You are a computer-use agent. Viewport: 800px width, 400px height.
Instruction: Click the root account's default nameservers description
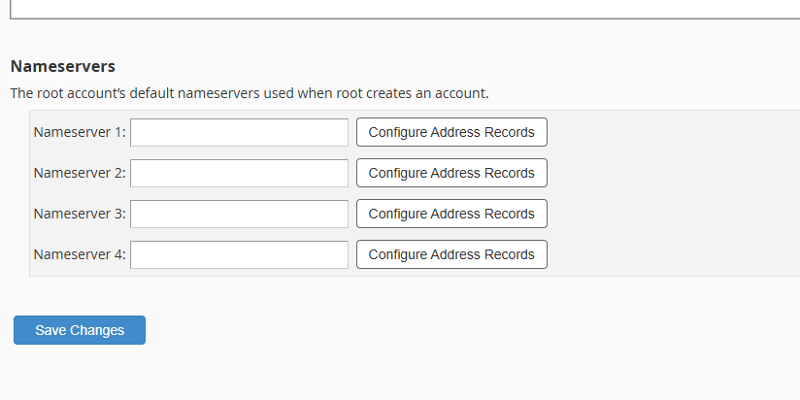click(250, 94)
